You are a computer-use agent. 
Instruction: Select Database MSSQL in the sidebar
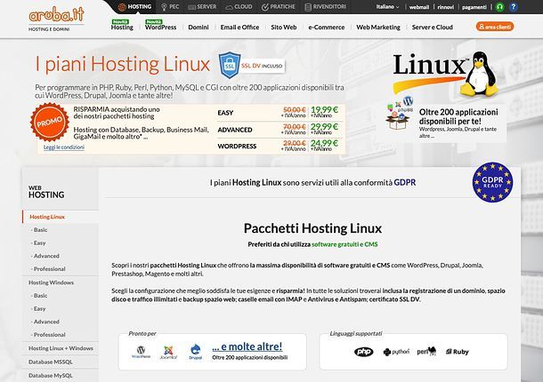click(x=51, y=362)
